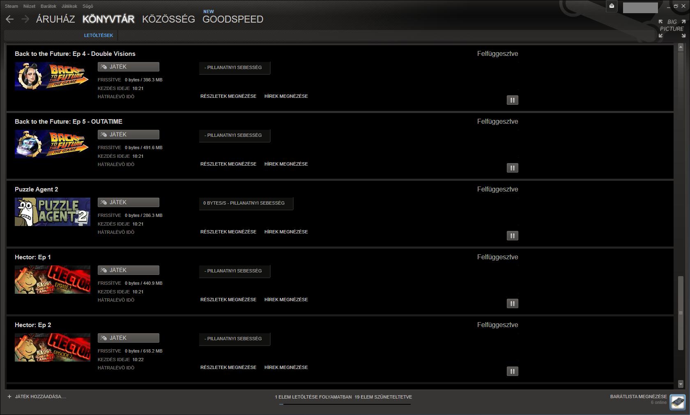
Task: Click the downloads list scrollbar thumb
Action: 681,313
